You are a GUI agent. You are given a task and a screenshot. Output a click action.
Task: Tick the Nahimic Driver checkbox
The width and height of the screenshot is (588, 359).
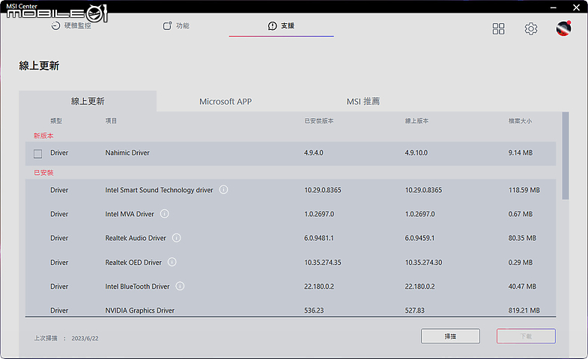point(38,153)
